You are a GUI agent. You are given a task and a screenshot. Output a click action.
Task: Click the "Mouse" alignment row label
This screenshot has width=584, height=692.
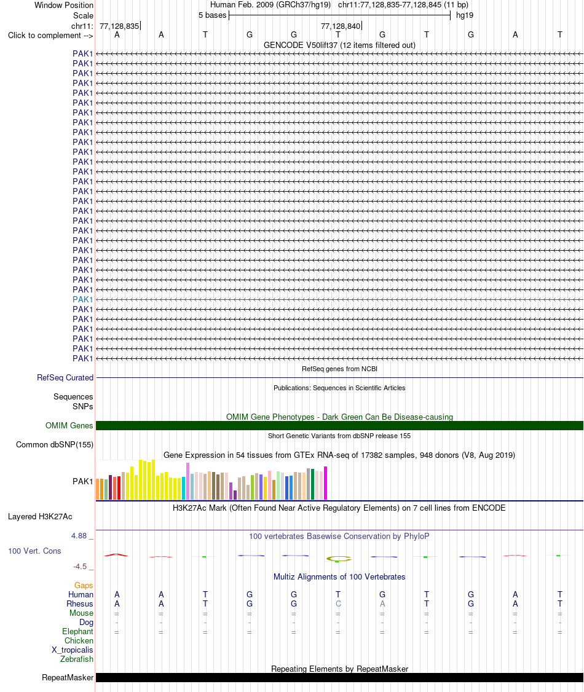click(x=81, y=613)
